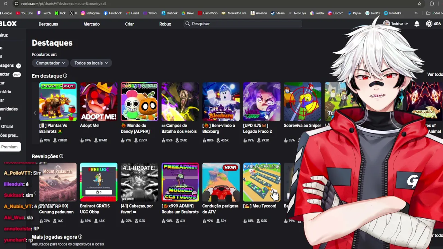The height and width of the screenshot is (249, 443).
Task: Open the Computador device dropdown
Action: pyautogui.click(x=51, y=63)
